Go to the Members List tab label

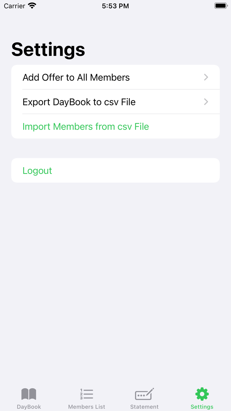(86, 407)
